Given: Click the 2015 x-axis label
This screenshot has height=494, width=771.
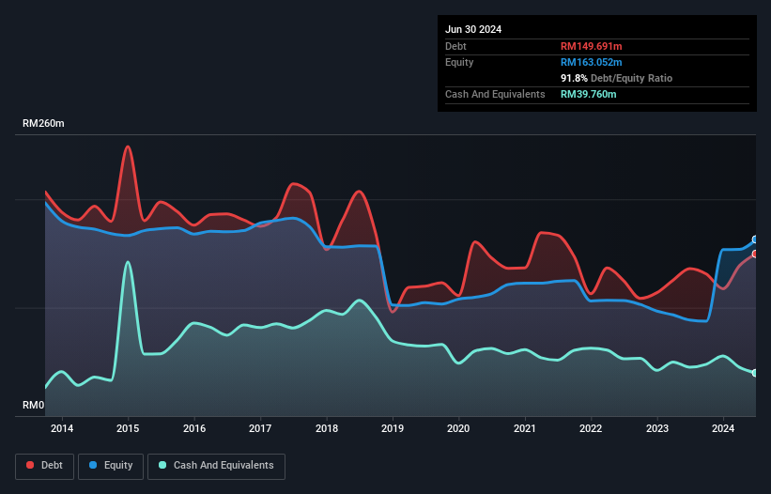Looking at the screenshot, I should pos(128,428).
